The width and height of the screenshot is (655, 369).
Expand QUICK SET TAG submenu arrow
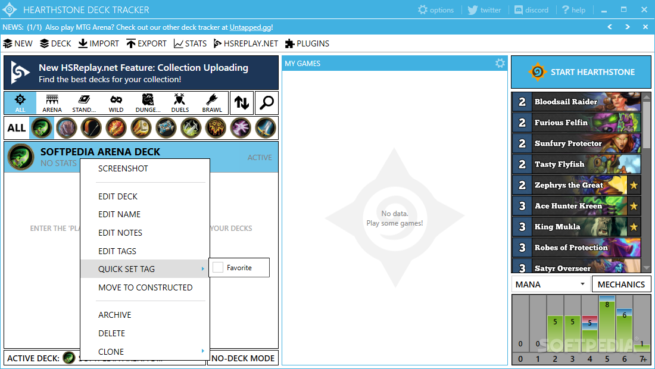(x=202, y=269)
